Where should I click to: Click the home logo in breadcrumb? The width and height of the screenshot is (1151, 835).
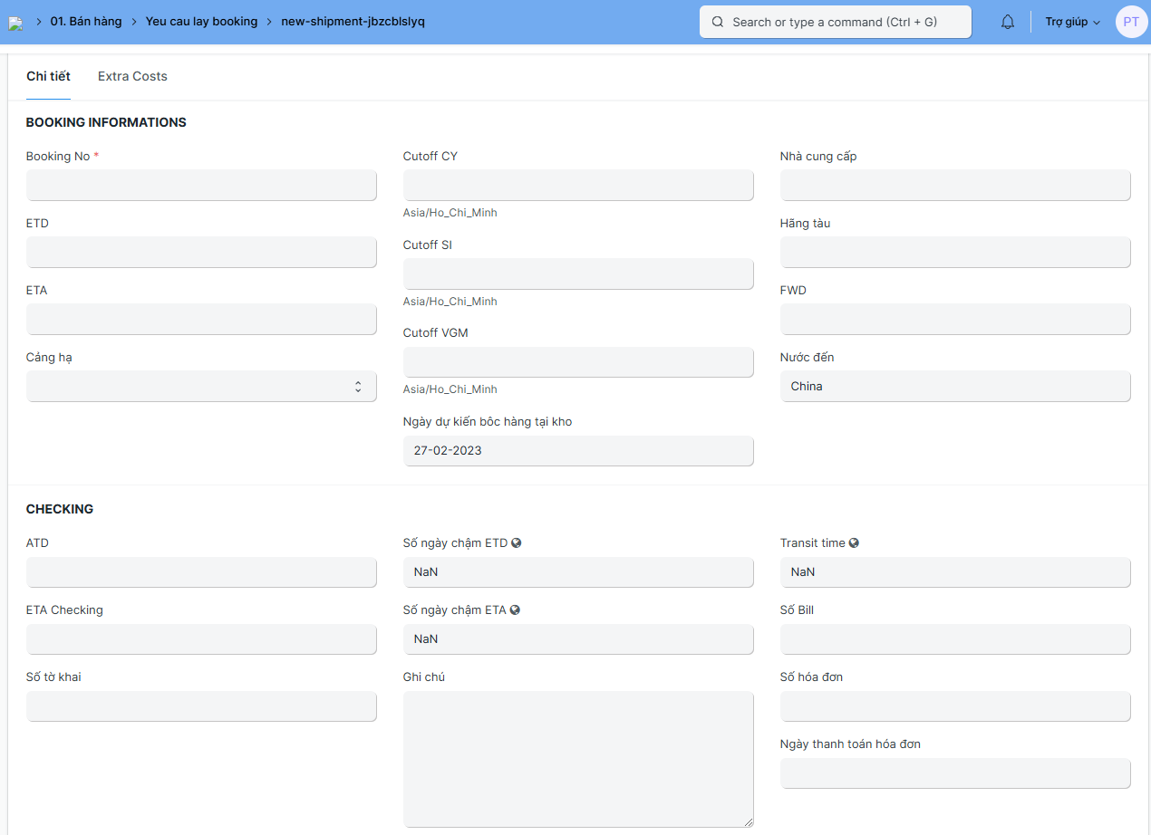15,23
